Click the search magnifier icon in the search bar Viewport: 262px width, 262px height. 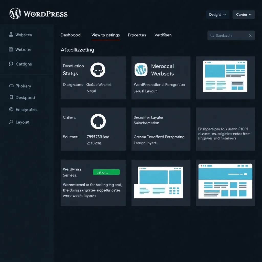(x=212, y=35)
